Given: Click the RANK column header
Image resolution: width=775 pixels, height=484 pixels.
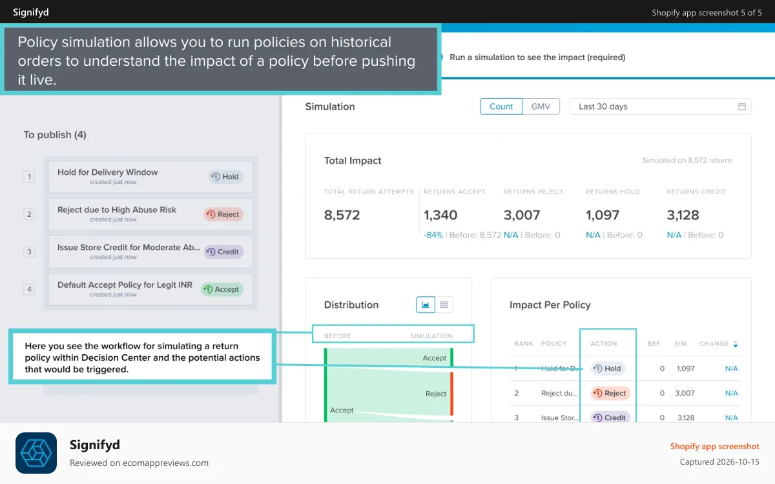Looking at the screenshot, I should point(523,344).
